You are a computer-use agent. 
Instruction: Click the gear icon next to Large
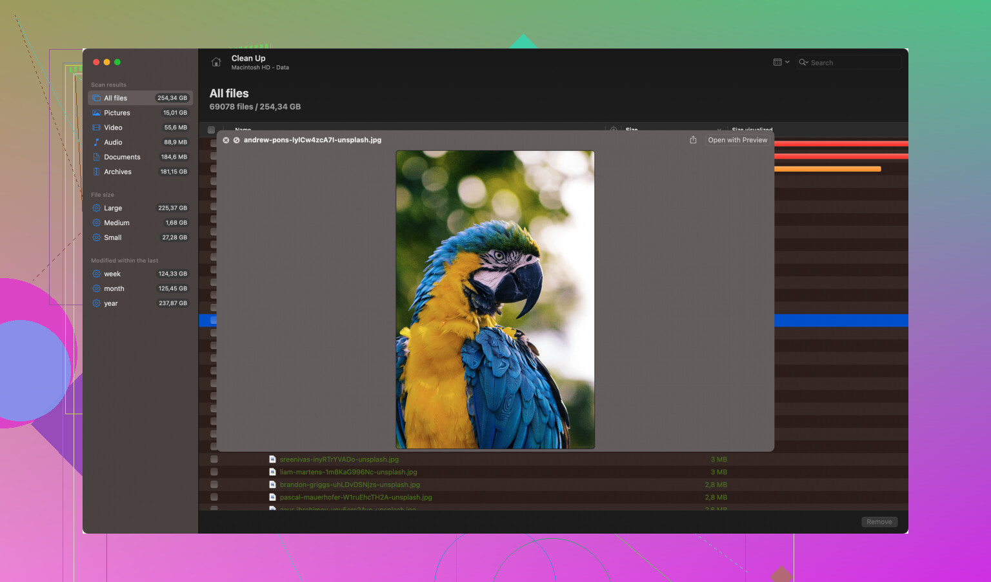point(96,208)
